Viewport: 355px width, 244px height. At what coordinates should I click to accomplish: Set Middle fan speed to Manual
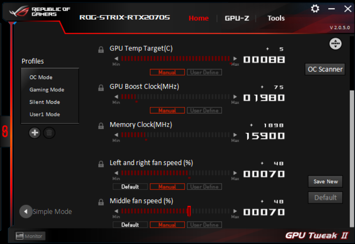[167, 225]
